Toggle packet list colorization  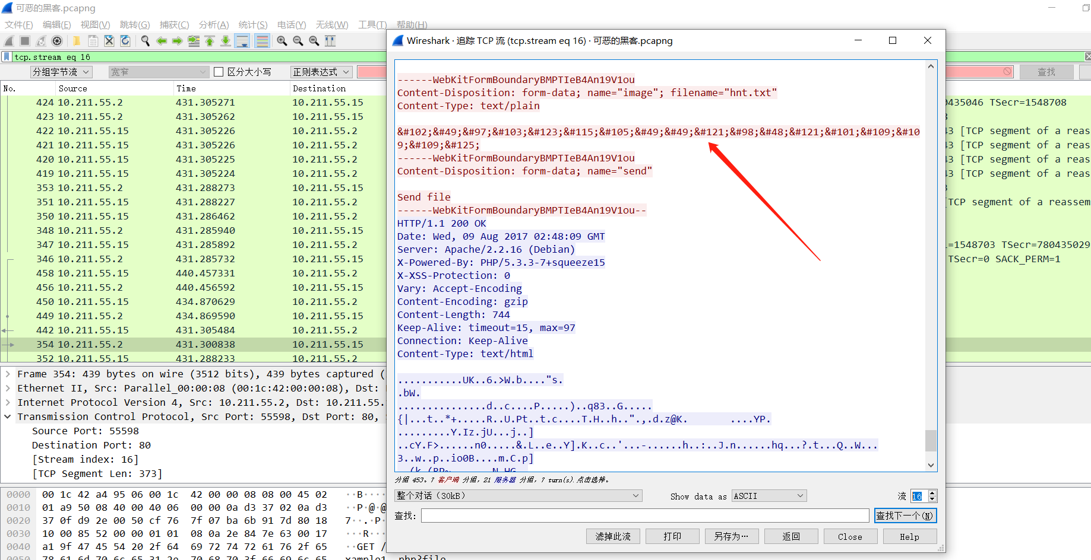point(263,40)
